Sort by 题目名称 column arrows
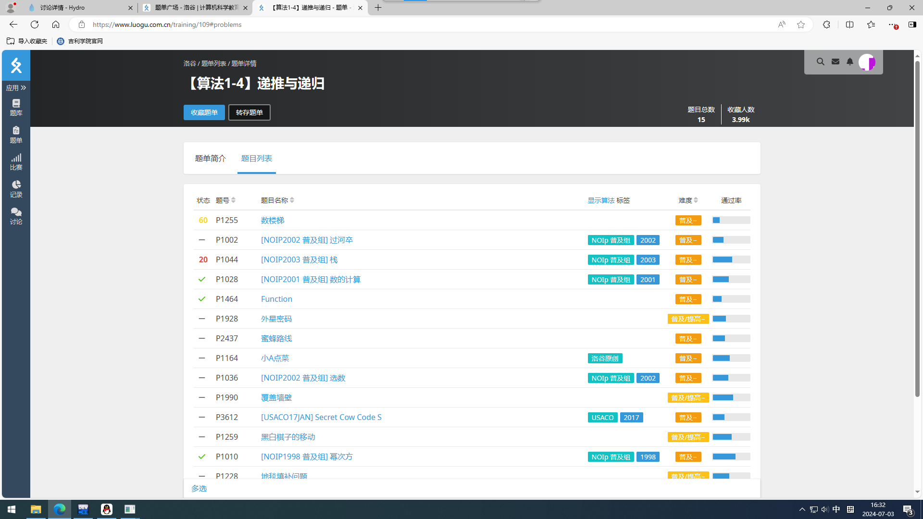 (292, 200)
